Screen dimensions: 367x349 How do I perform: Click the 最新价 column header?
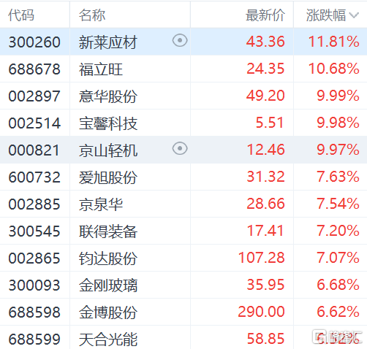265,15
